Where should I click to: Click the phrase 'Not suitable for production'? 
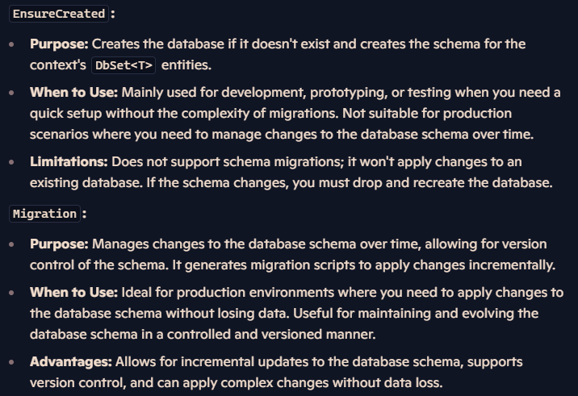pyautogui.click(x=427, y=114)
